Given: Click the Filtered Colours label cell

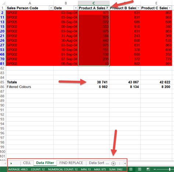Looking at the screenshot, I should (x=30, y=87).
